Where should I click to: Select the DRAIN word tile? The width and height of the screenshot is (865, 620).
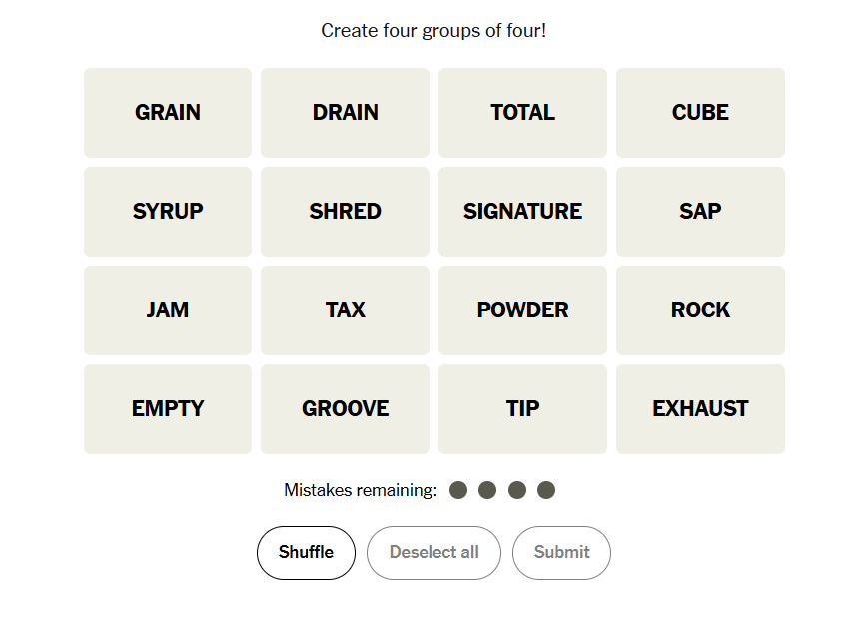tap(345, 113)
